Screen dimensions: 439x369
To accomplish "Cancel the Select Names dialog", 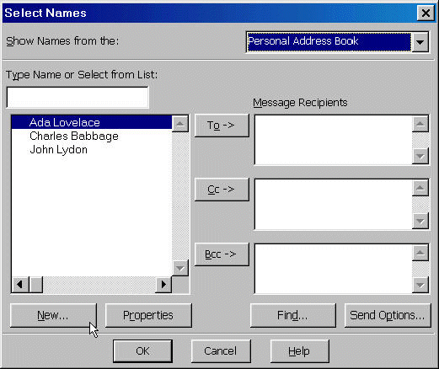I will tap(221, 351).
